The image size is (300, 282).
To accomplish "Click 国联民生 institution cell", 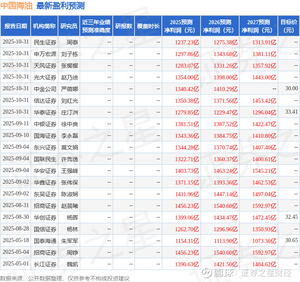I will point(45,159).
